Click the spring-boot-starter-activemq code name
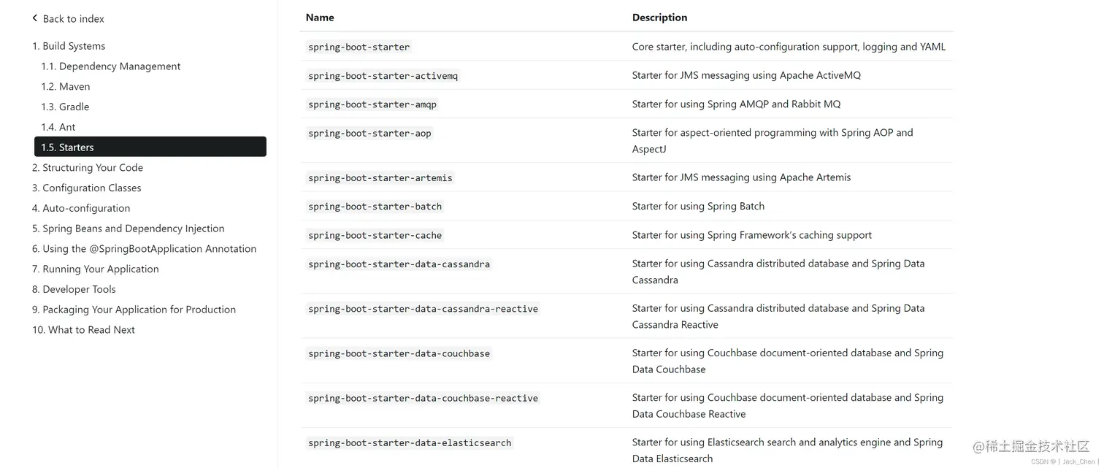This screenshot has width=1104, height=468. [383, 76]
